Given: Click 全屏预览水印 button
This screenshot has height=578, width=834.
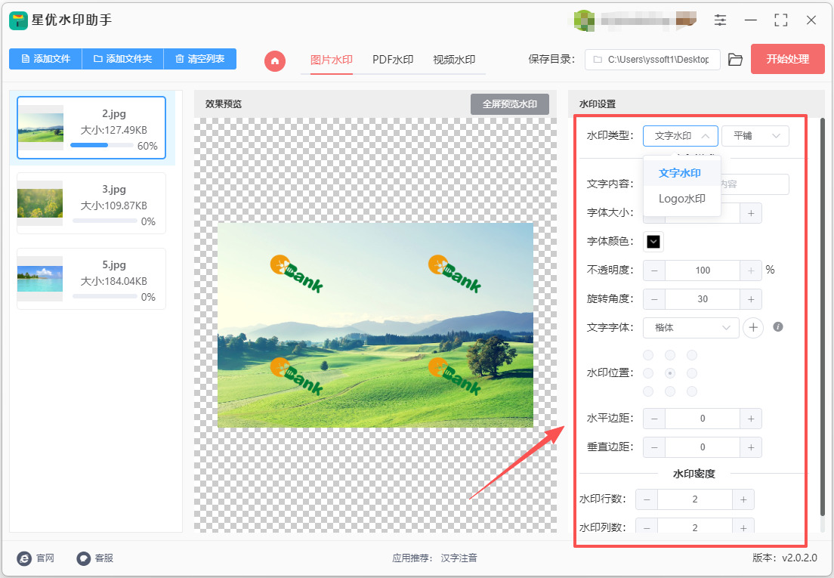Looking at the screenshot, I should coord(510,104).
